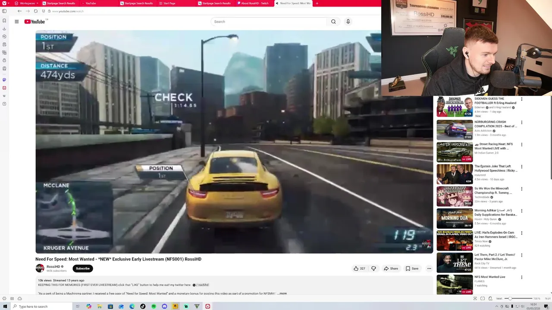
Task: Open Nürburgring Crash Compilation 2025 thumbnail
Action: (x=455, y=130)
